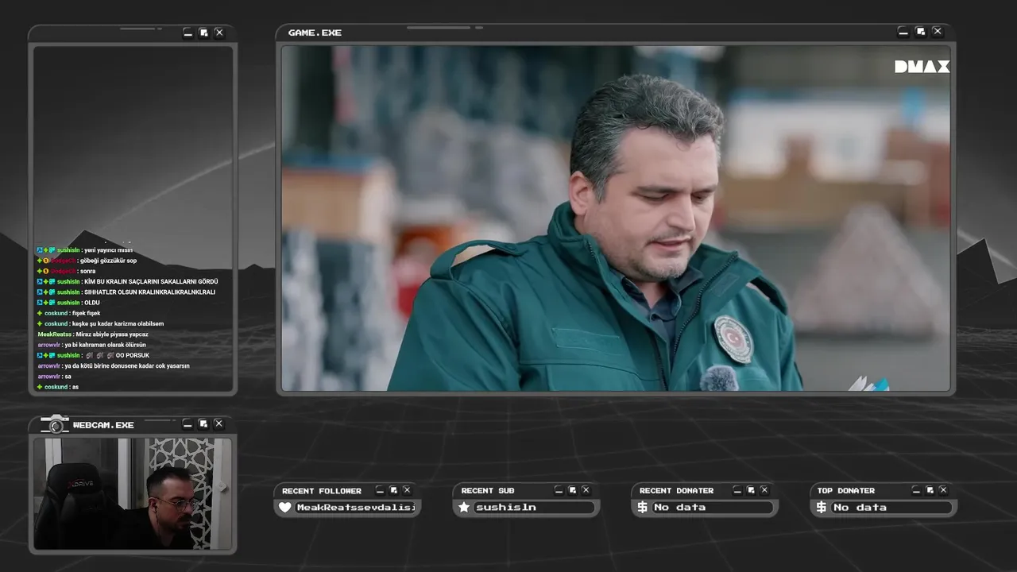Click chat message "sonra"
Image resolution: width=1017 pixels, height=572 pixels.
(87, 271)
